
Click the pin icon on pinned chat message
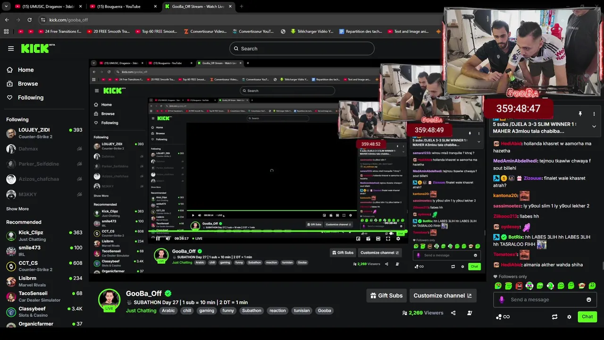(x=580, y=114)
